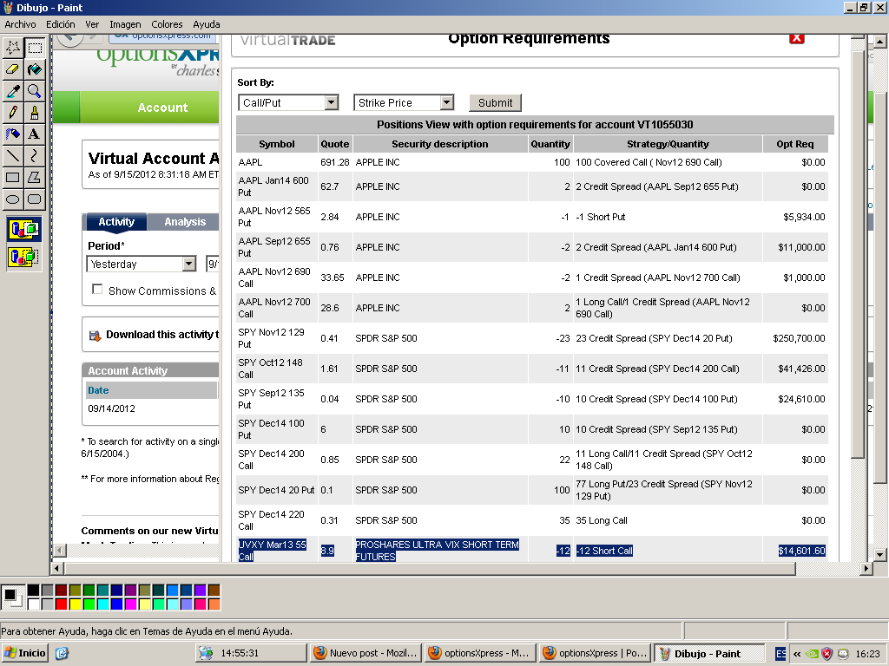The width and height of the screenshot is (889, 666).
Task: Choose the Airbrush spray tool
Action: point(13,134)
